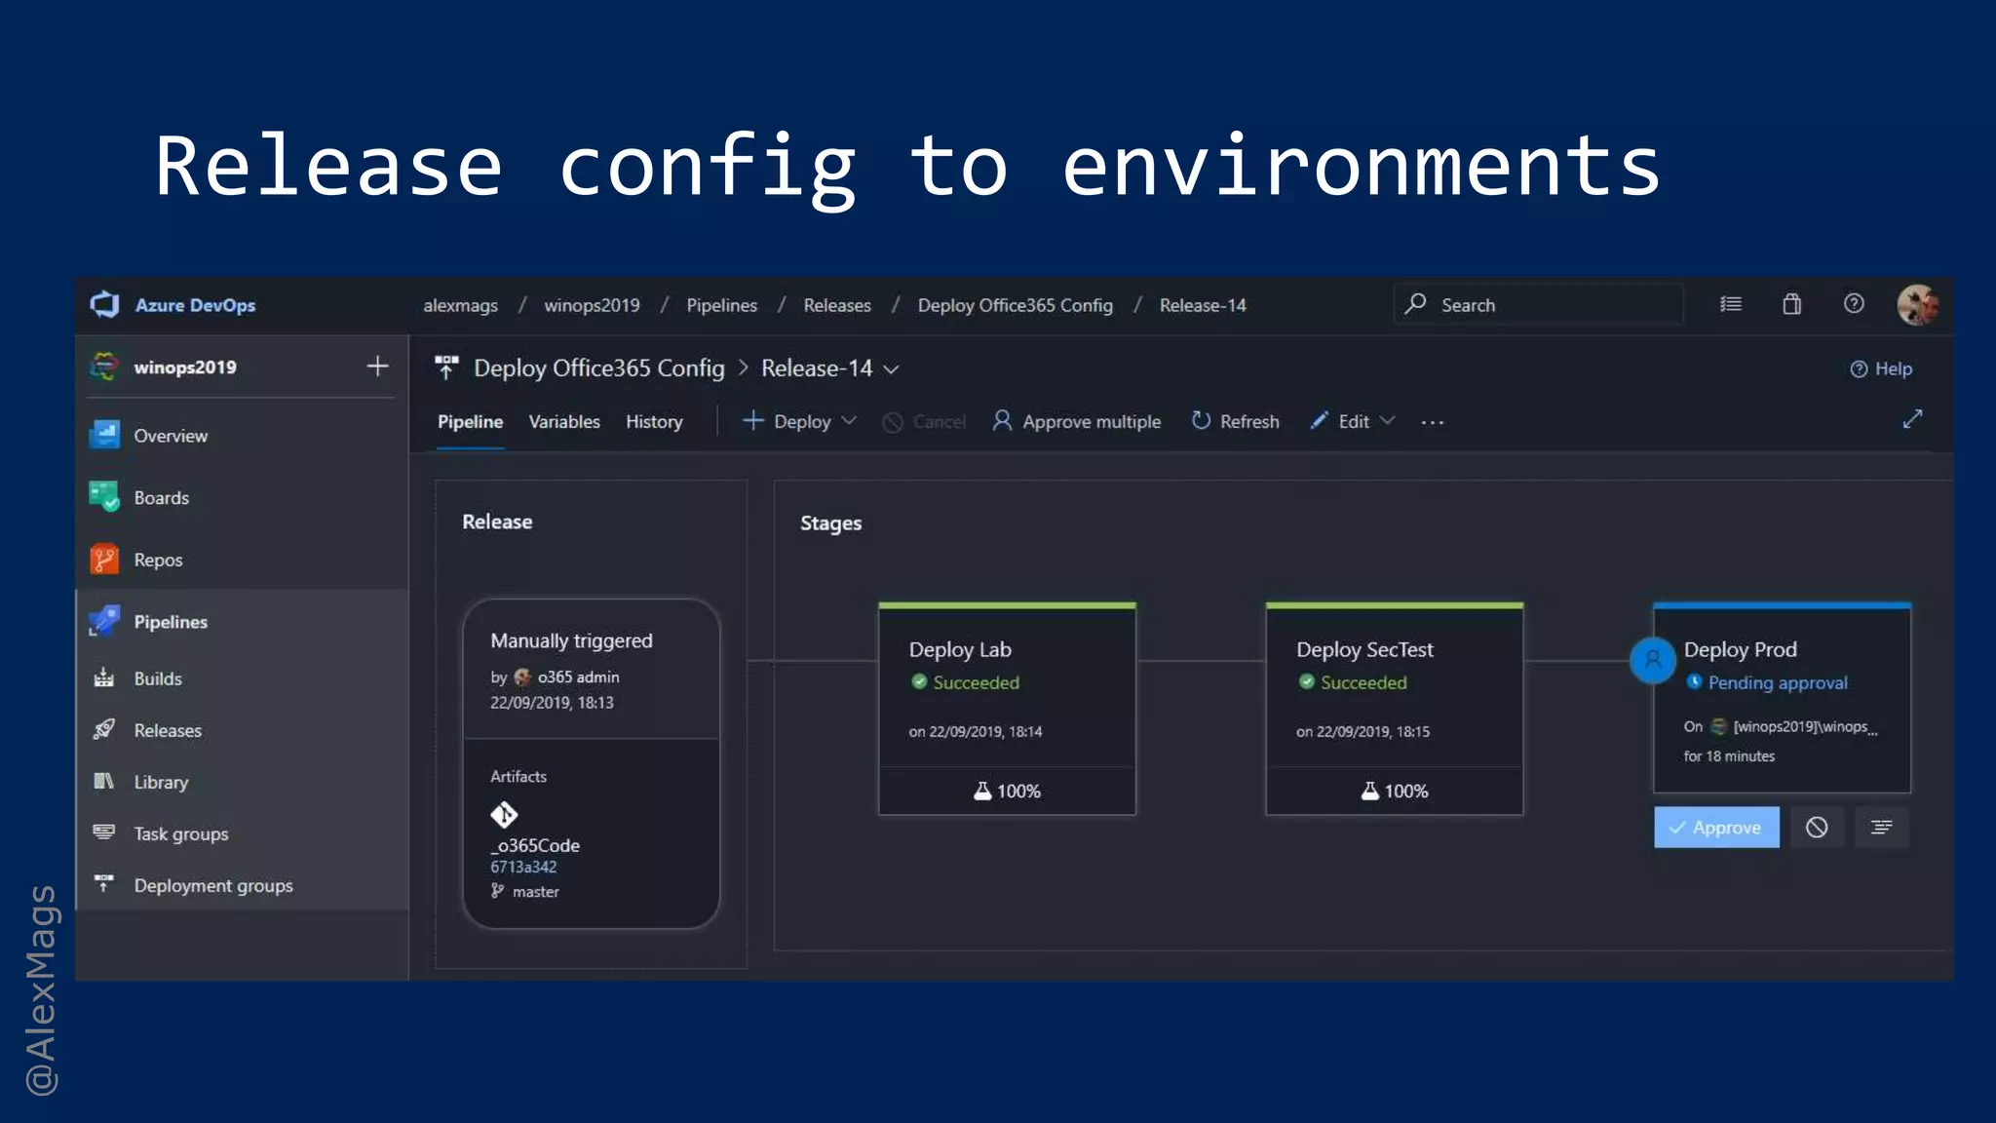
Task: Open the logs icon under Deploy Prod
Action: pos(1881,828)
